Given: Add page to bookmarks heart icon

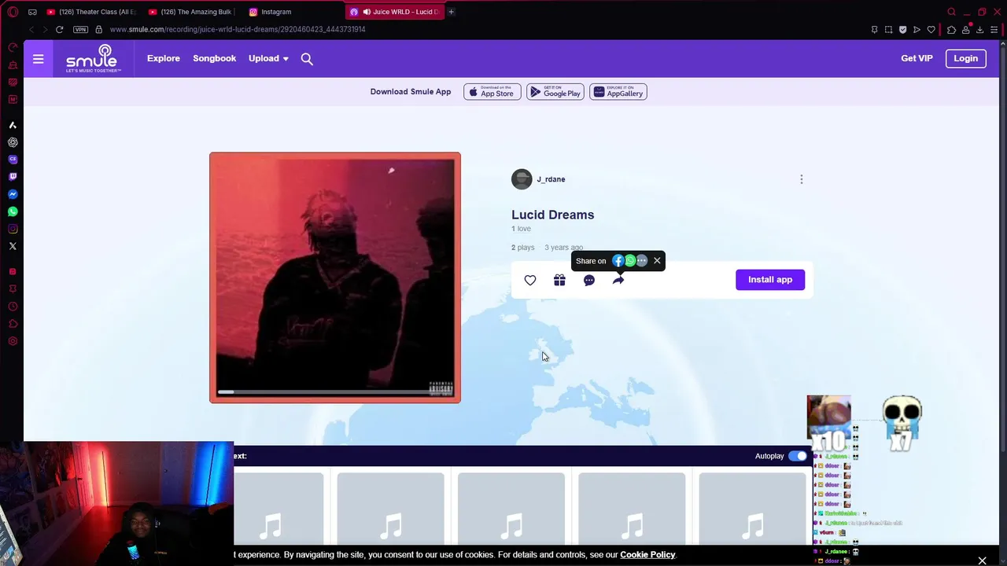Looking at the screenshot, I should point(931,29).
